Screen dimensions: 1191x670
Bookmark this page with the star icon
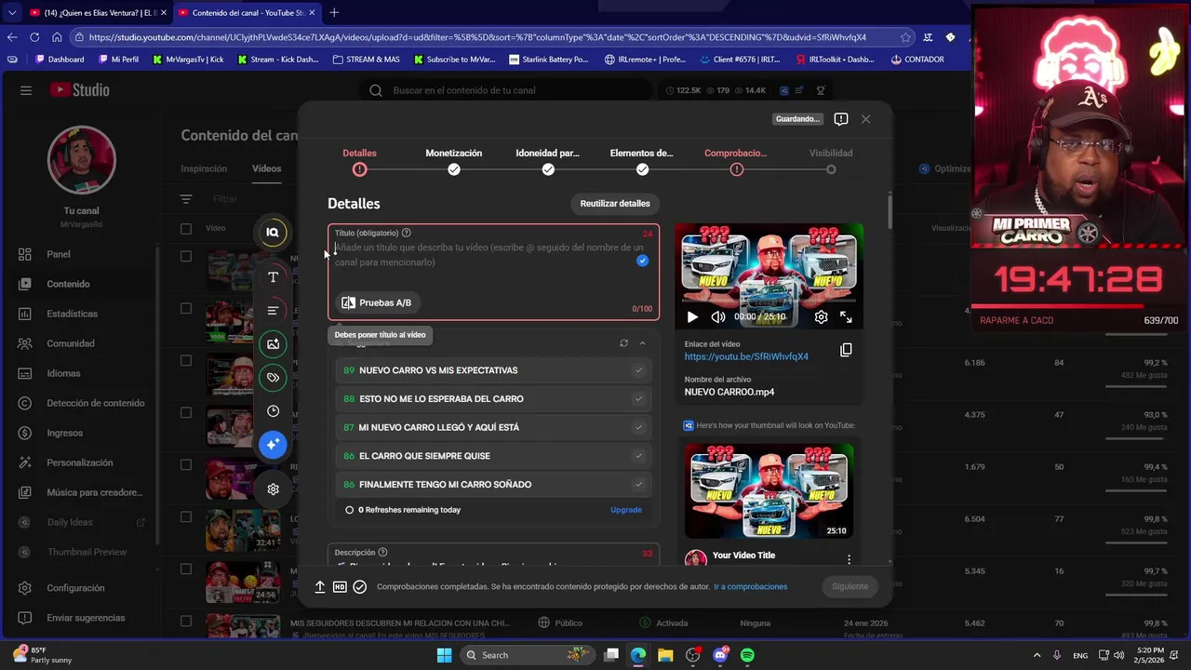point(905,37)
